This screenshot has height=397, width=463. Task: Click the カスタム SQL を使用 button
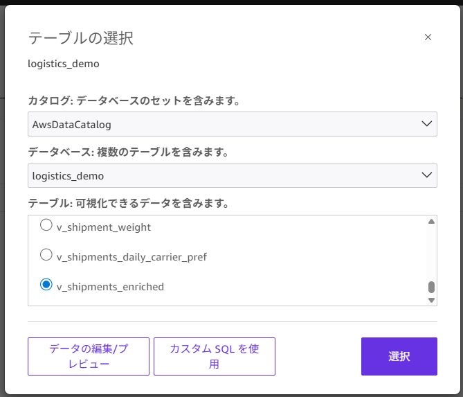click(x=215, y=357)
